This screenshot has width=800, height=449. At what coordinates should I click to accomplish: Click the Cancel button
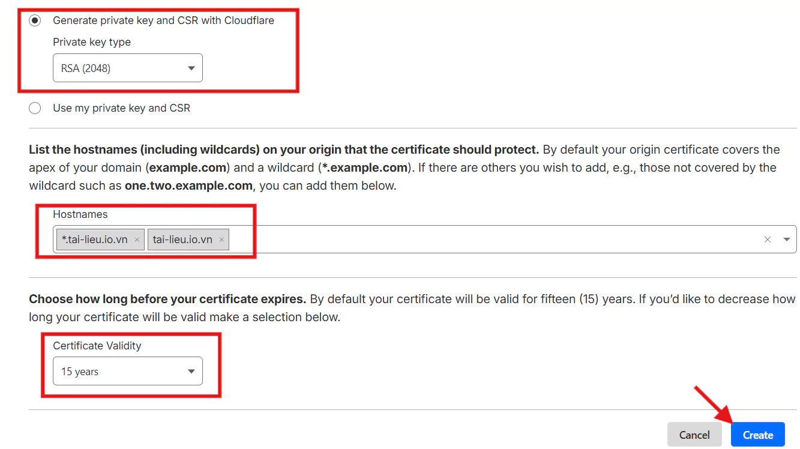(694, 435)
